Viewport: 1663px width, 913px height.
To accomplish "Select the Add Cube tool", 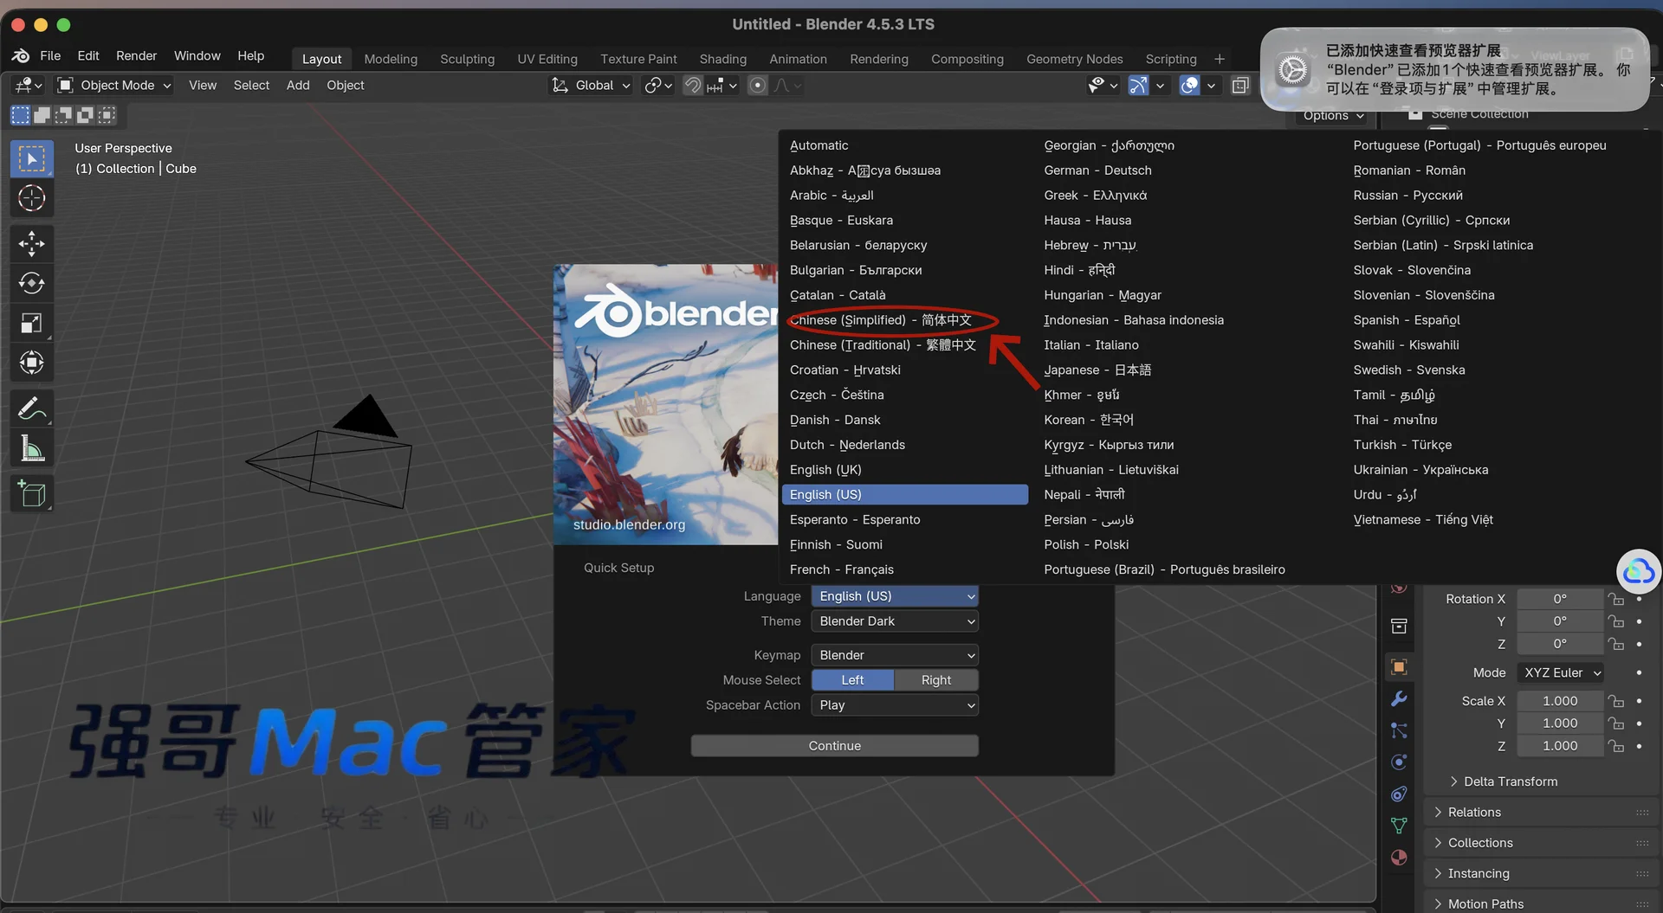I will pyautogui.click(x=32, y=493).
